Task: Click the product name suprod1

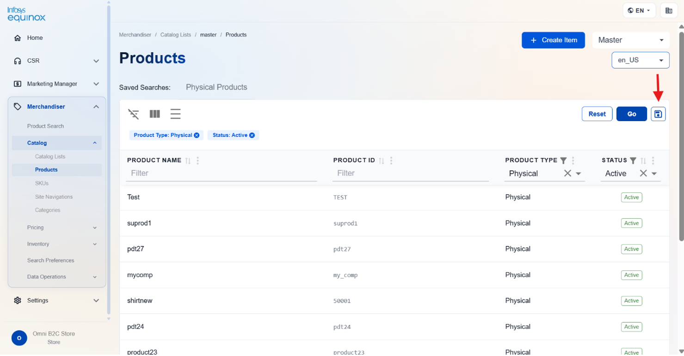Action: click(x=139, y=223)
